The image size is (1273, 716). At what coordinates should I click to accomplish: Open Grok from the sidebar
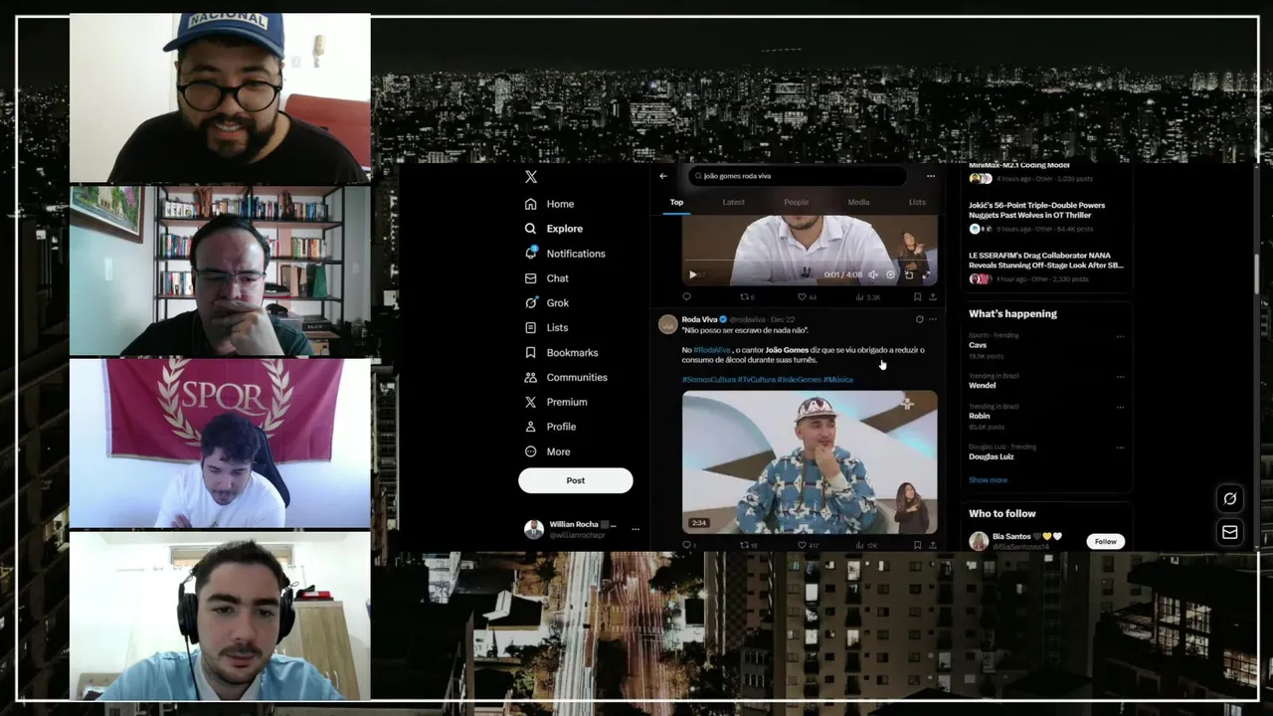546,303
